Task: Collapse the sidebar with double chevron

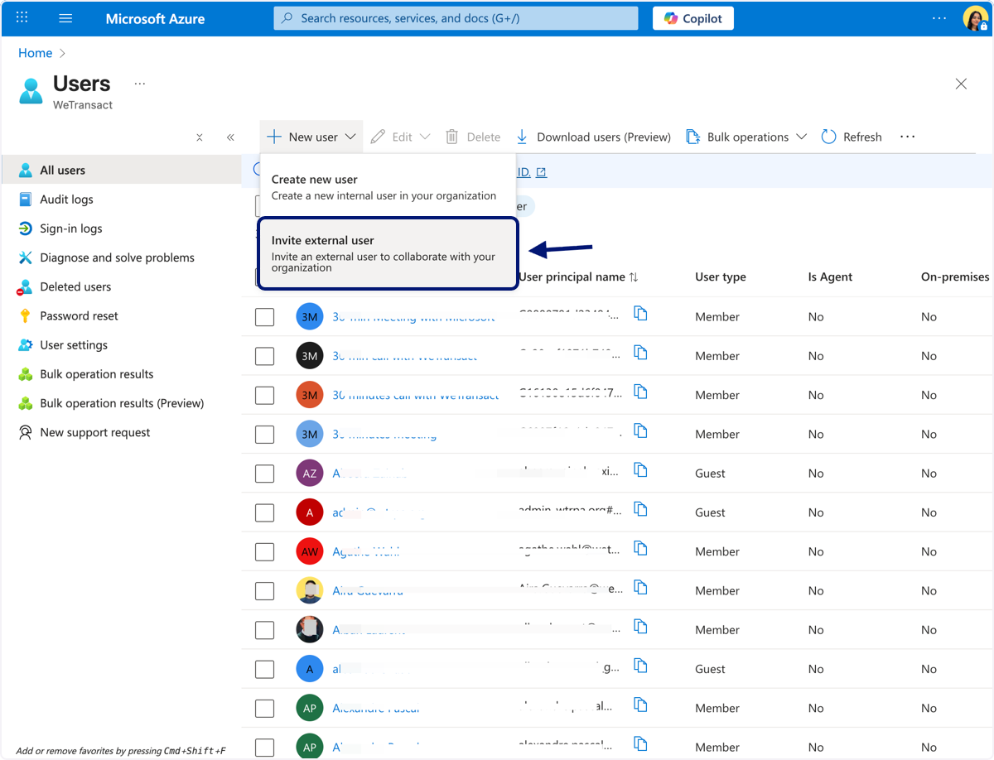Action: point(230,137)
